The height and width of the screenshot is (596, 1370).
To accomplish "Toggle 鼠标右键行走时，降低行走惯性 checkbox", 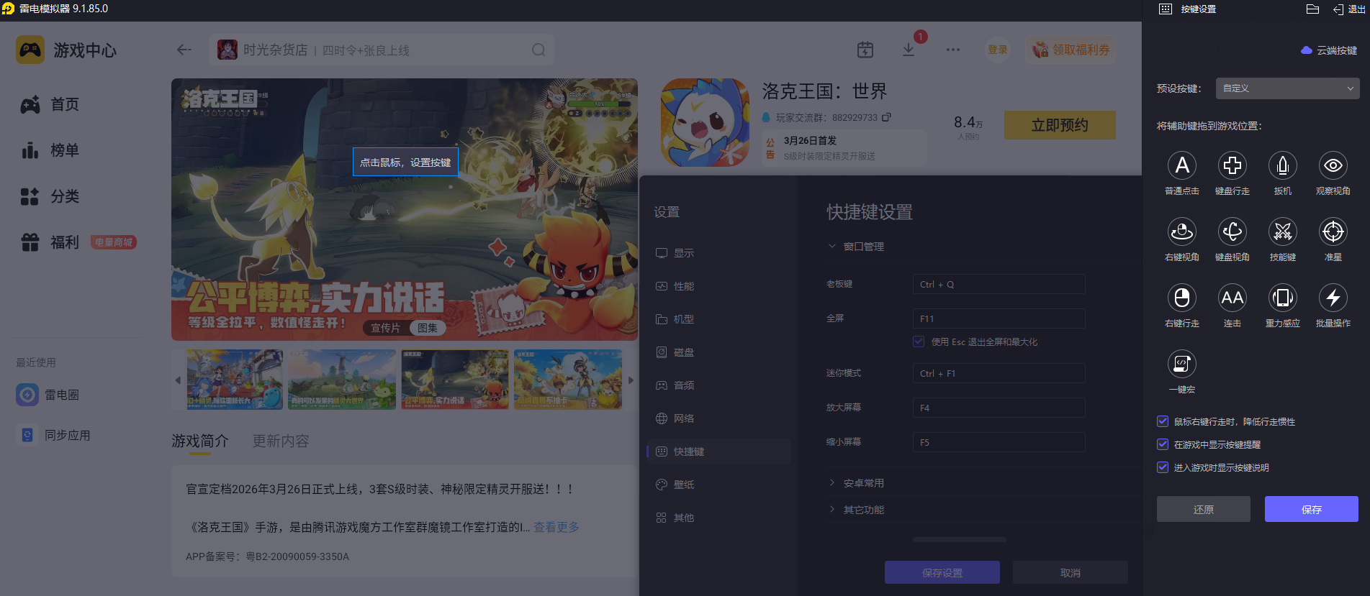I will [1162, 421].
